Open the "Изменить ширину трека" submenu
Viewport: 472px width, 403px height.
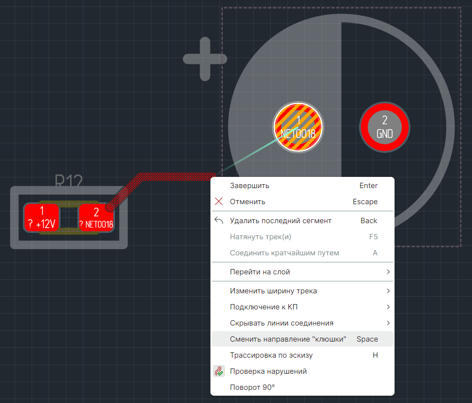point(273,291)
